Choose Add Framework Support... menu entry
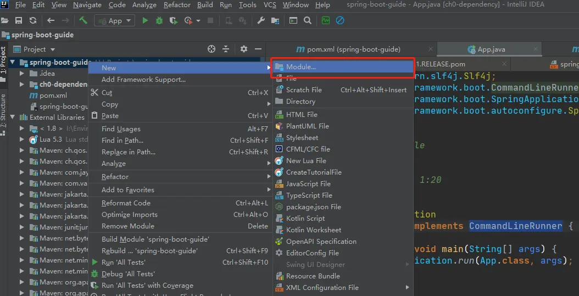 click(143, 79)
